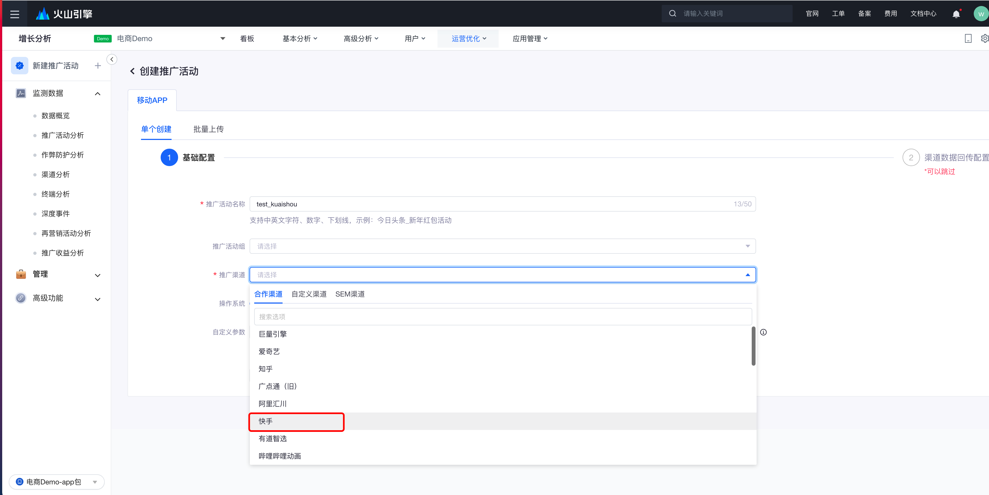Click the dropdown list scrollbar
989x495 pixels.
753,346
